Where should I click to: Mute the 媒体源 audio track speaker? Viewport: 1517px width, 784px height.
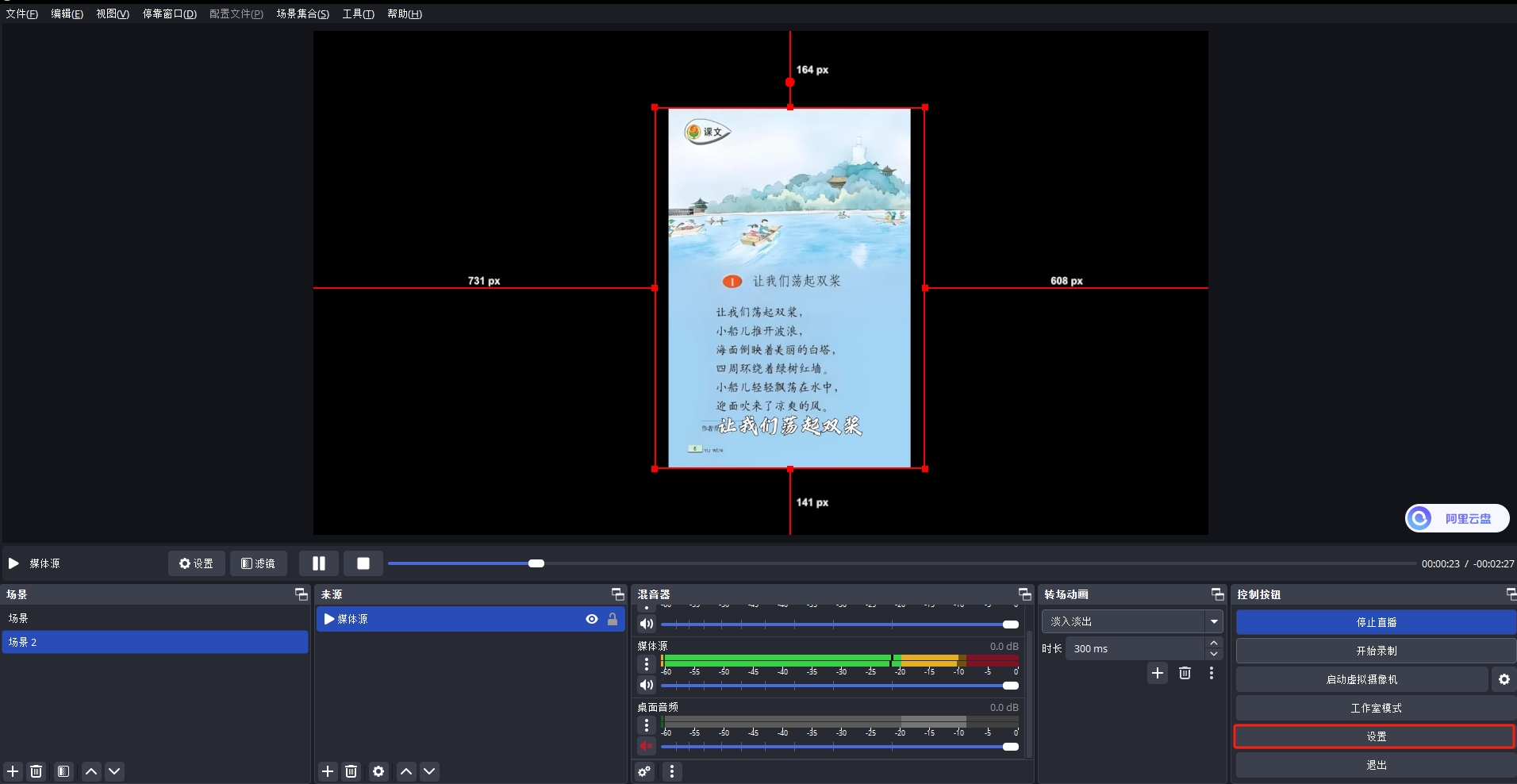coord(647,685)
